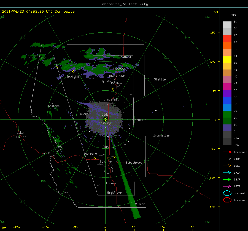Click the yellow diamond marker above RockyMH
This screenshot has height=231, width=248.
(74, 72)
